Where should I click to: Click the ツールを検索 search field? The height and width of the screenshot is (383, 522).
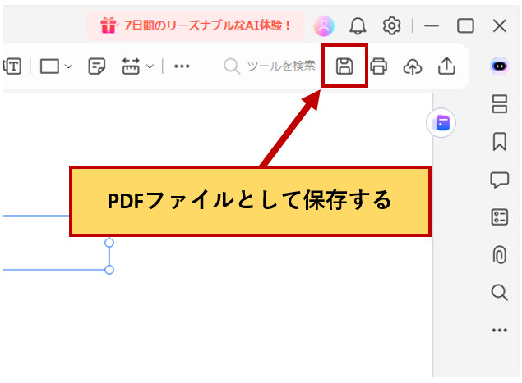270,66
